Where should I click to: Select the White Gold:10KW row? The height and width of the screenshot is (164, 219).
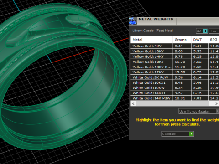[x=175, y=88]
